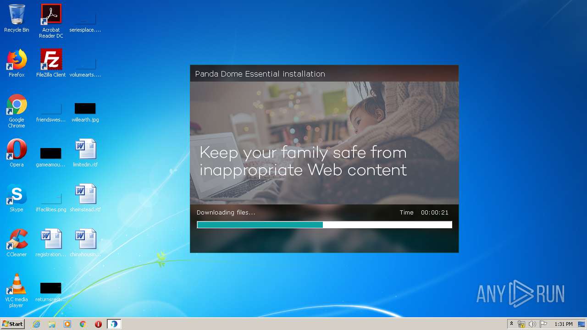Viewport: 587px width, 330px height.
Task: Open the Recycle Bin desktop icon
Action: [17, 18]
